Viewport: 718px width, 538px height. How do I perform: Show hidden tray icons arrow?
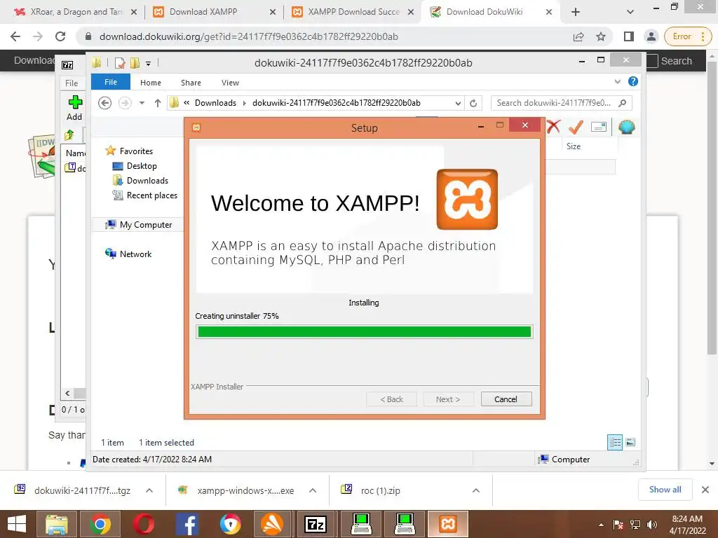tap(601, 525)
